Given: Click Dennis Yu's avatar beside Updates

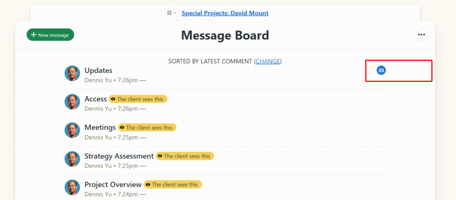Looking at the screenshot, I should point(72,73).
